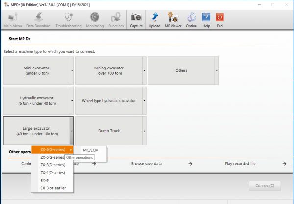This screenshot has width=294, height=204.
Task: Choose EX-3 or earlier menu entry
Action: [x=52, y=188]
